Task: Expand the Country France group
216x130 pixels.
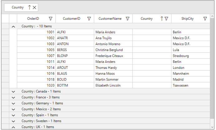Action: pyautogui.click(x=13, y=97)
